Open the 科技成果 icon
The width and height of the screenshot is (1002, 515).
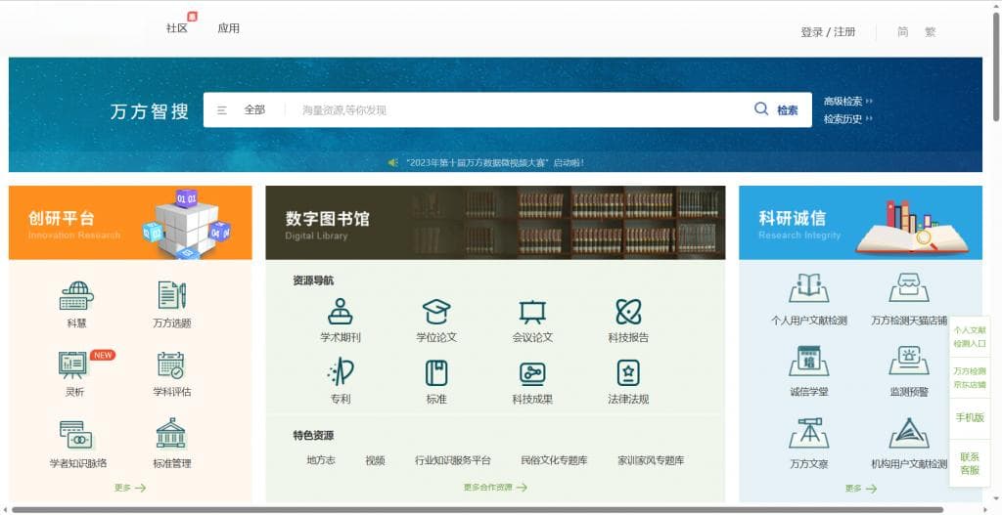click(532, 373)
